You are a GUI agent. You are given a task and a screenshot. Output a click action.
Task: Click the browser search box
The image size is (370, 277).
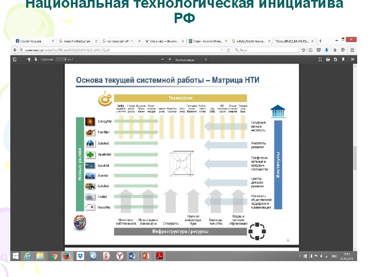coord(266,50)
